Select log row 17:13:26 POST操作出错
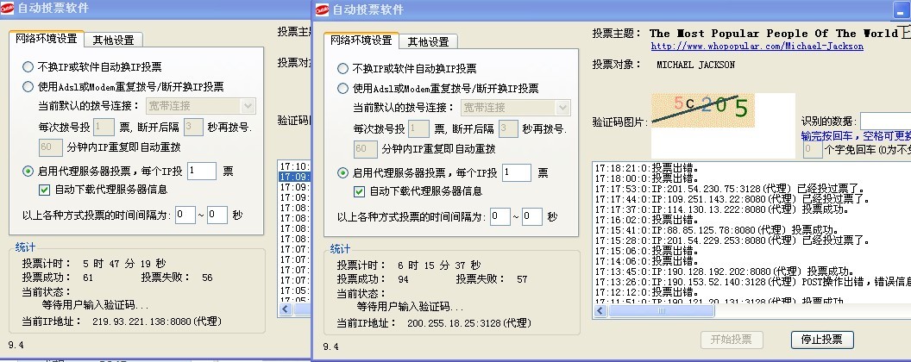911x362 pixels. [751, 282]
